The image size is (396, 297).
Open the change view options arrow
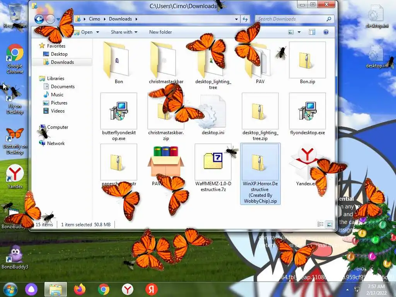[299, 32]
